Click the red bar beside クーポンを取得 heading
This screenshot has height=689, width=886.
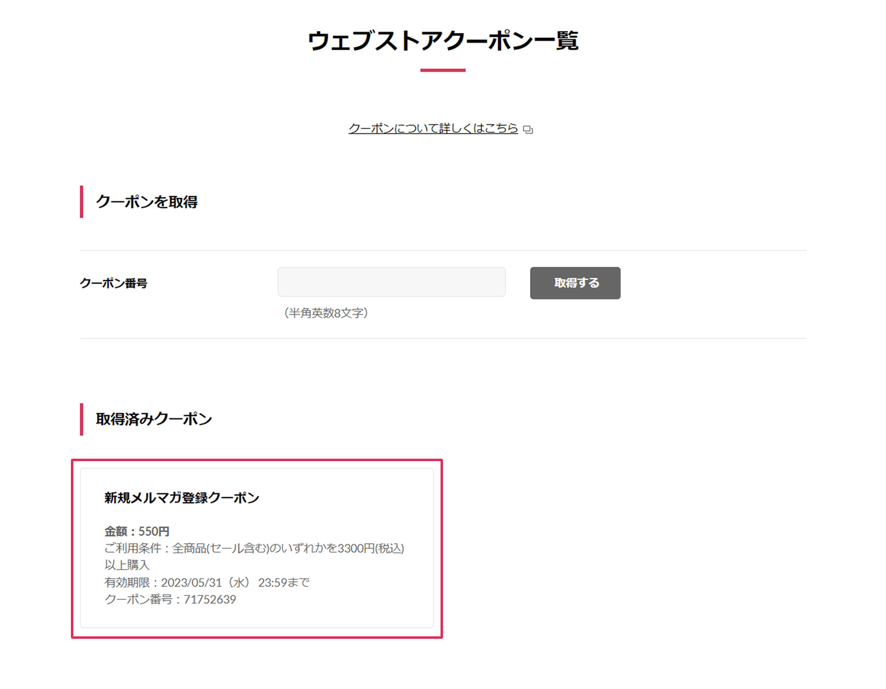[x=82, y=202]
